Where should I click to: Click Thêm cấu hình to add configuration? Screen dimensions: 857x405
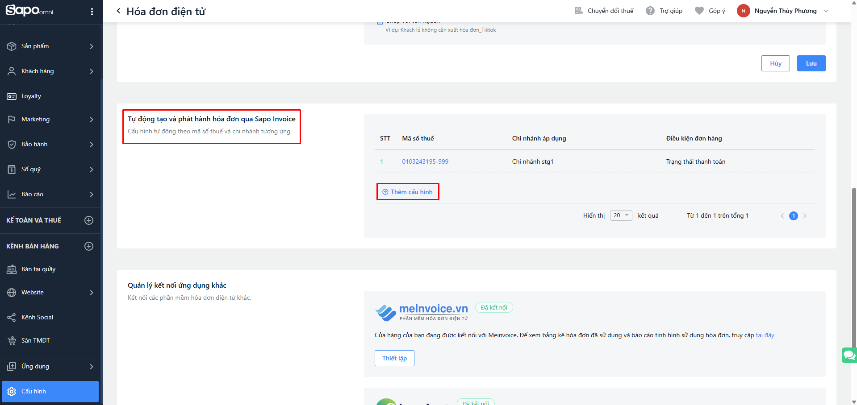[x=408, y=192]
